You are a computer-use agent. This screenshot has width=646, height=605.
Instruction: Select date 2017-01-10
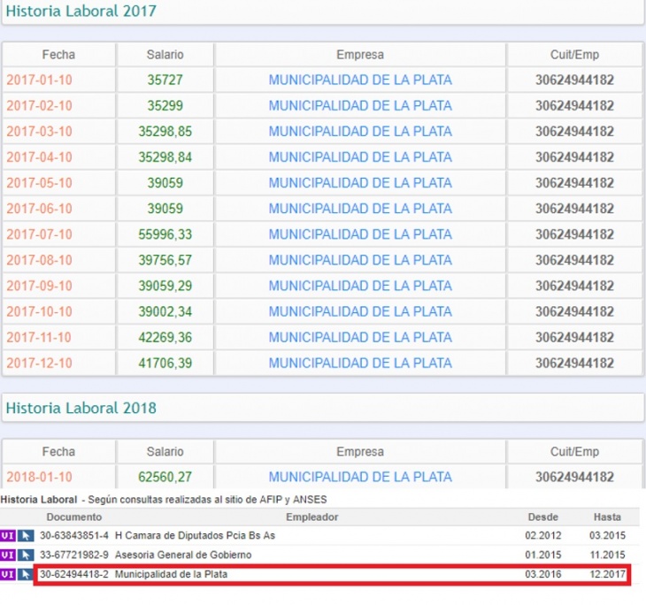(x=39, y=80)
